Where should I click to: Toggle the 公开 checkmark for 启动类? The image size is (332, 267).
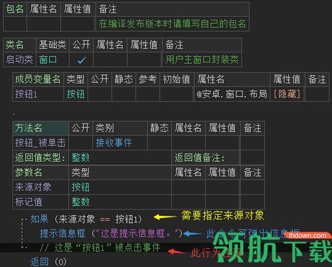(81, 60)
